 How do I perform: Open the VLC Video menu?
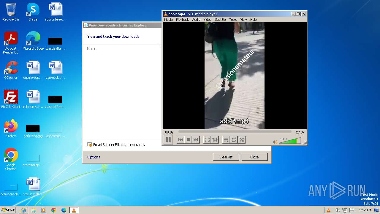pyautogui.click(x=208, y=20)
